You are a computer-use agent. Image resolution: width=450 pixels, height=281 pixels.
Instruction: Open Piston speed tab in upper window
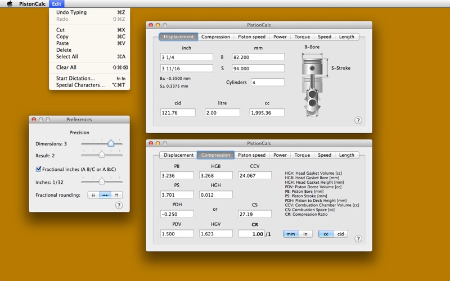coord(251,37)
